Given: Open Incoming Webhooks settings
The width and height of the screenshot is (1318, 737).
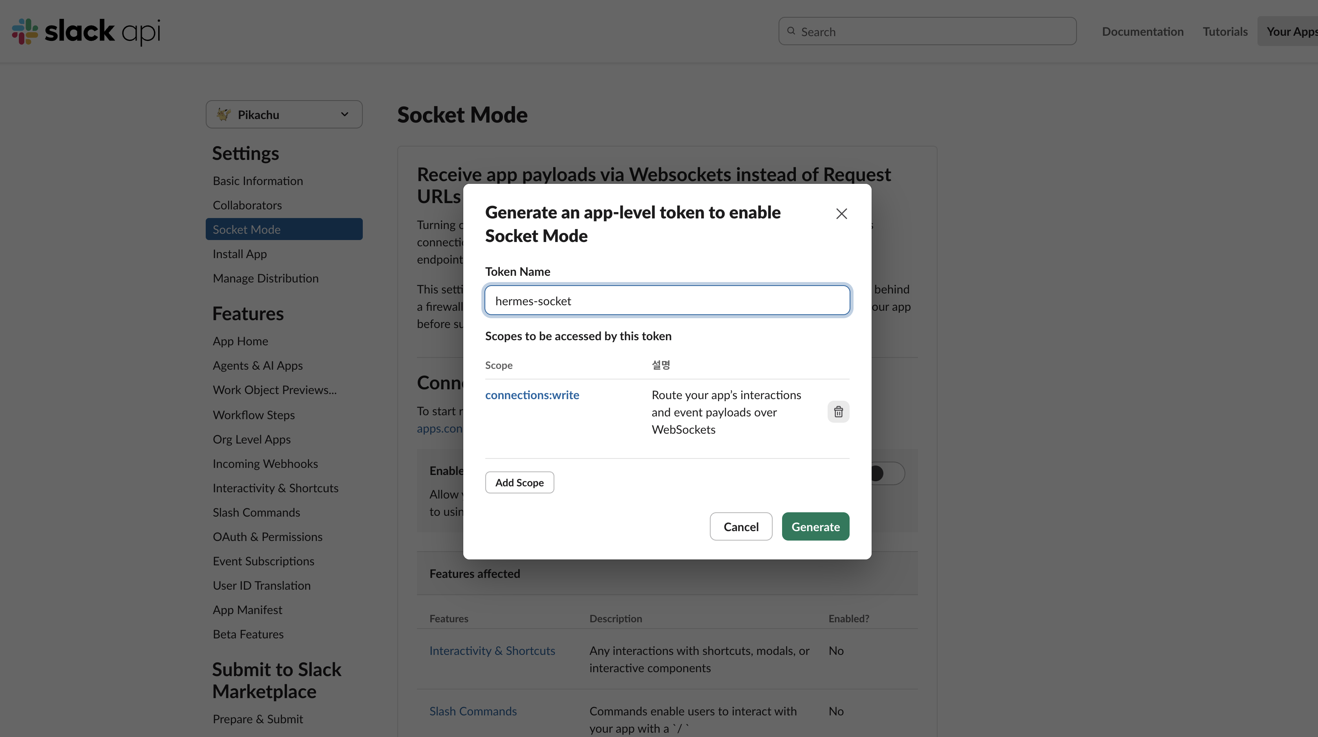Looking at the screenshot, I should click(265, 464).
